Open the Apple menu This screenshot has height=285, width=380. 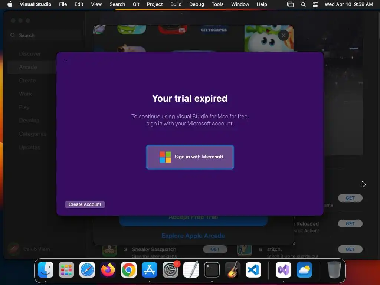10,4
